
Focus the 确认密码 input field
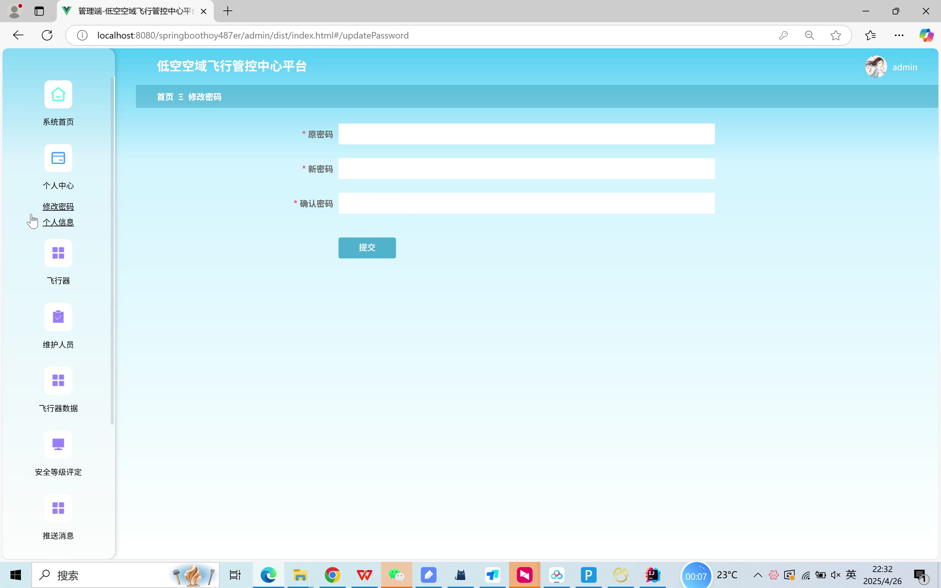coord(526,204)
